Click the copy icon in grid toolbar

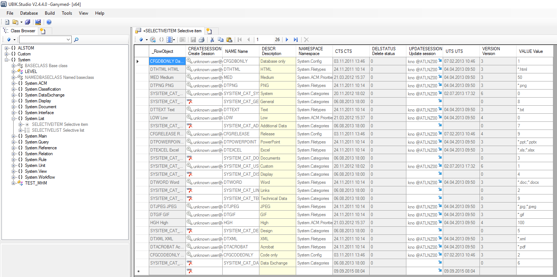pos(220,40)
